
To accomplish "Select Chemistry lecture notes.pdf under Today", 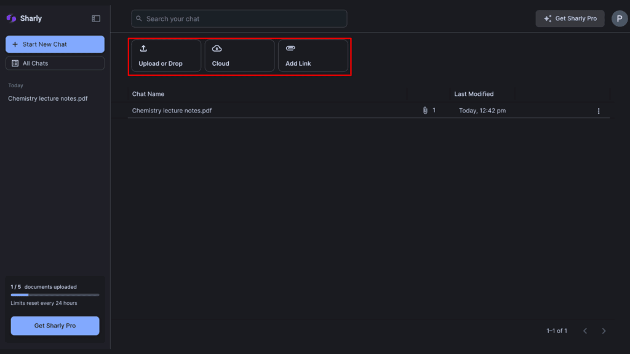I will click(46, 98).
